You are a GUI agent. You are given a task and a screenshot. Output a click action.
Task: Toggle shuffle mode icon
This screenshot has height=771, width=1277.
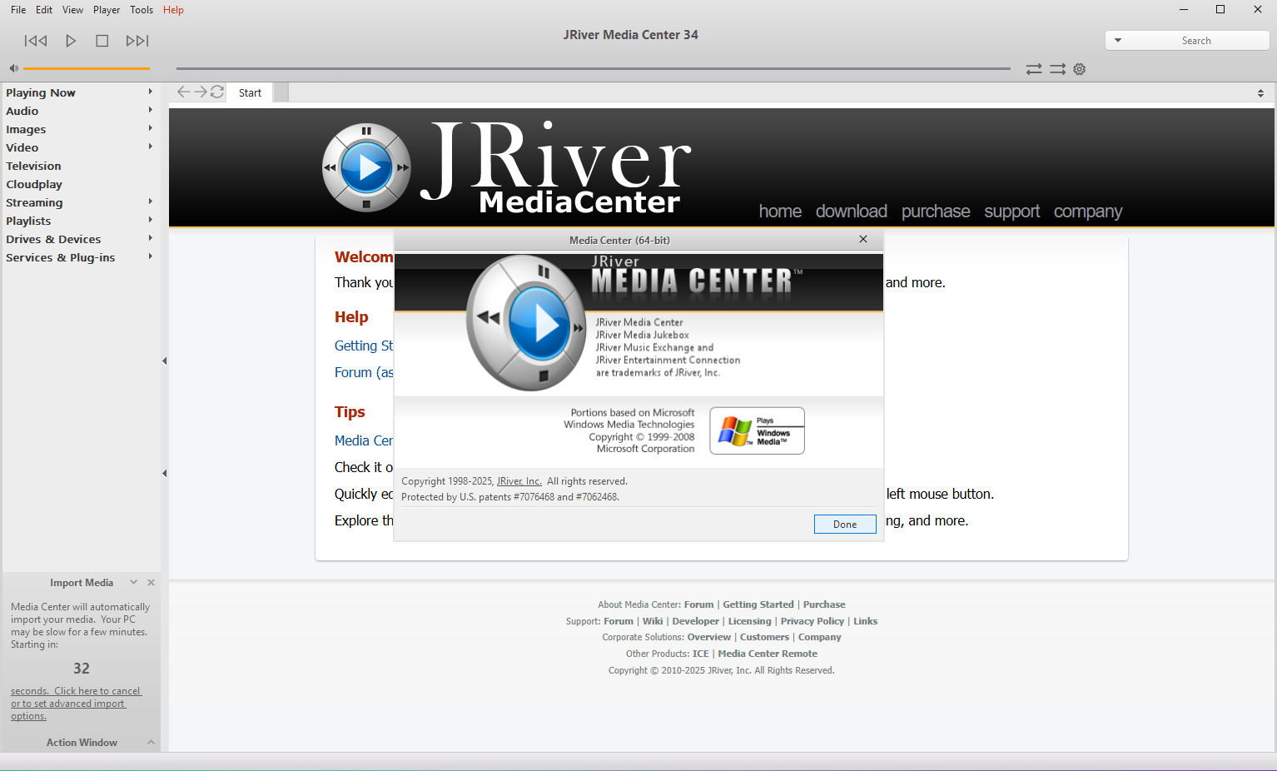coord(1057,69)
